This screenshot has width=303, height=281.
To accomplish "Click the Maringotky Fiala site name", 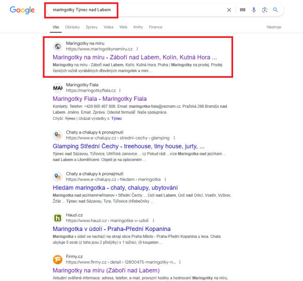I will click(x=82, y=85).
